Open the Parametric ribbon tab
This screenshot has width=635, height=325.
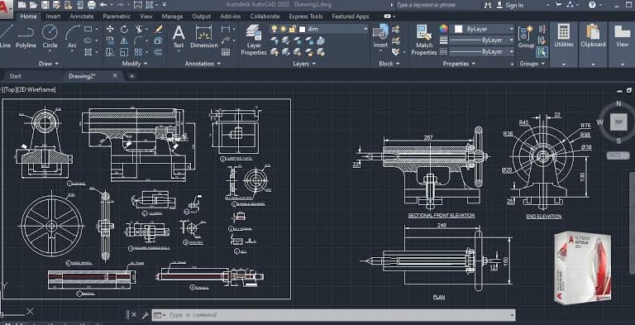pyautogui.click(x=117, y=17)
